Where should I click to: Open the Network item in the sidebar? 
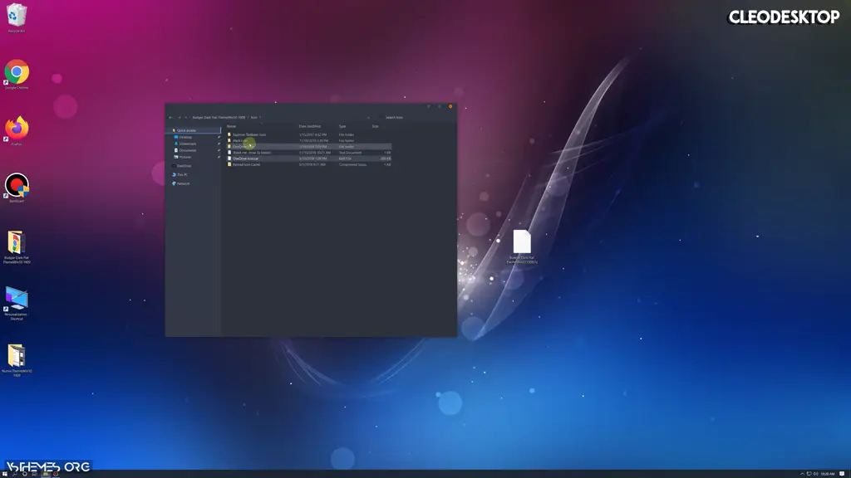click(x=184, y=183)
